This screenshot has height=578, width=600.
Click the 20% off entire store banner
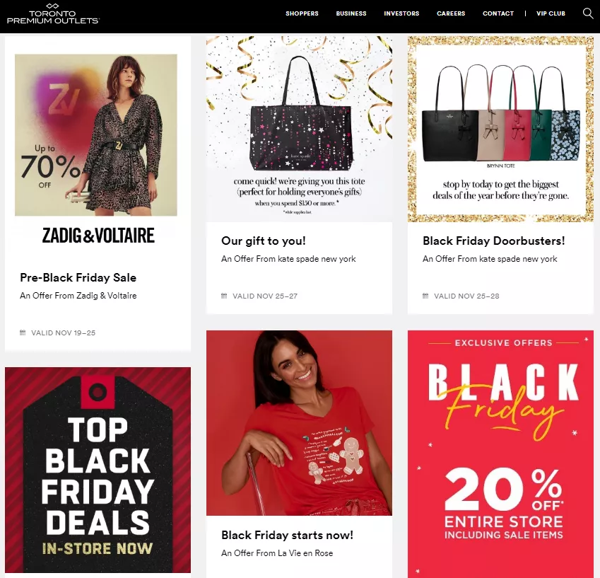point(500,454)
